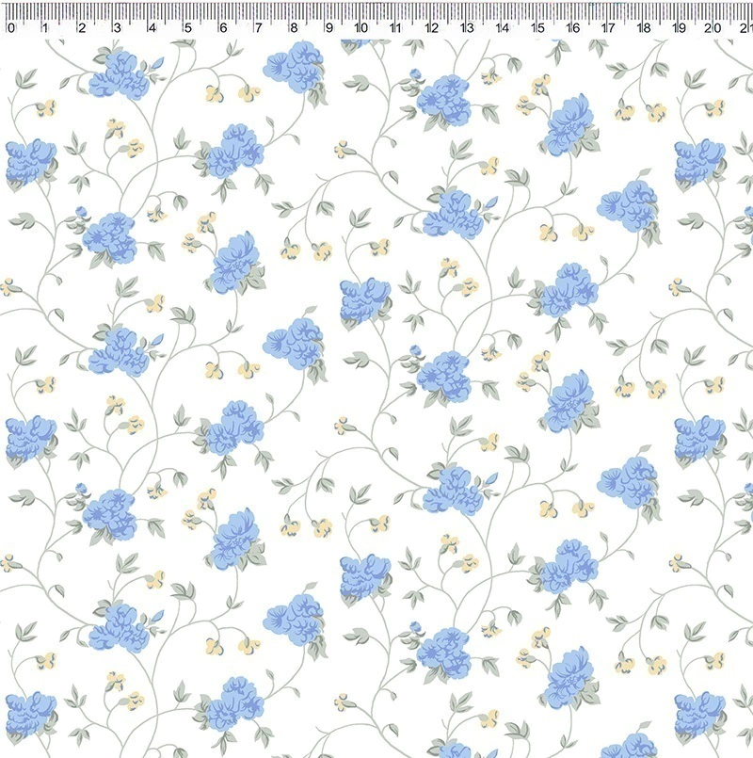753x758 pixels.
Task: Click the ruler number "20"
Action: 713,27
